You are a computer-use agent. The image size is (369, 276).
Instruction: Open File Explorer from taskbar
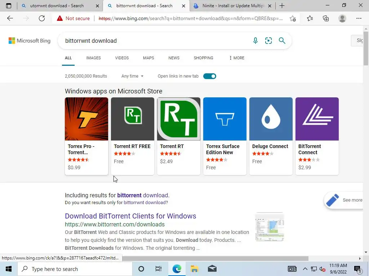point(194,269)
